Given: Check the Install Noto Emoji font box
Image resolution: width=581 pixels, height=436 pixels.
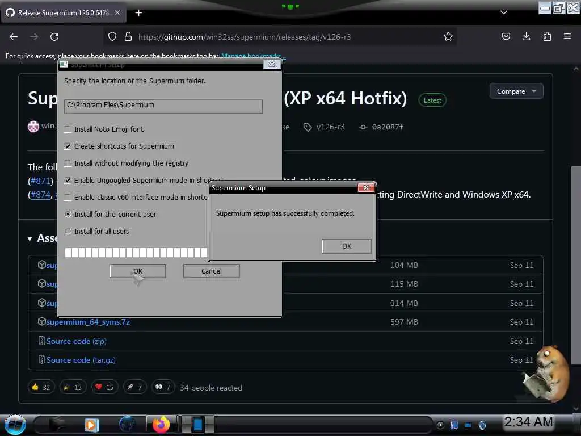Looking at the screenshot, I should (x=68, y=129).
